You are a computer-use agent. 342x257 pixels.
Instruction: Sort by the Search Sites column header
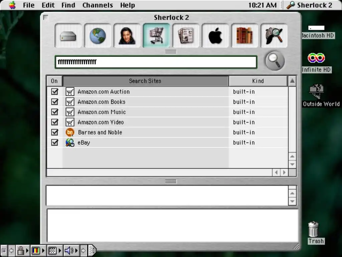tap(145, 81)
